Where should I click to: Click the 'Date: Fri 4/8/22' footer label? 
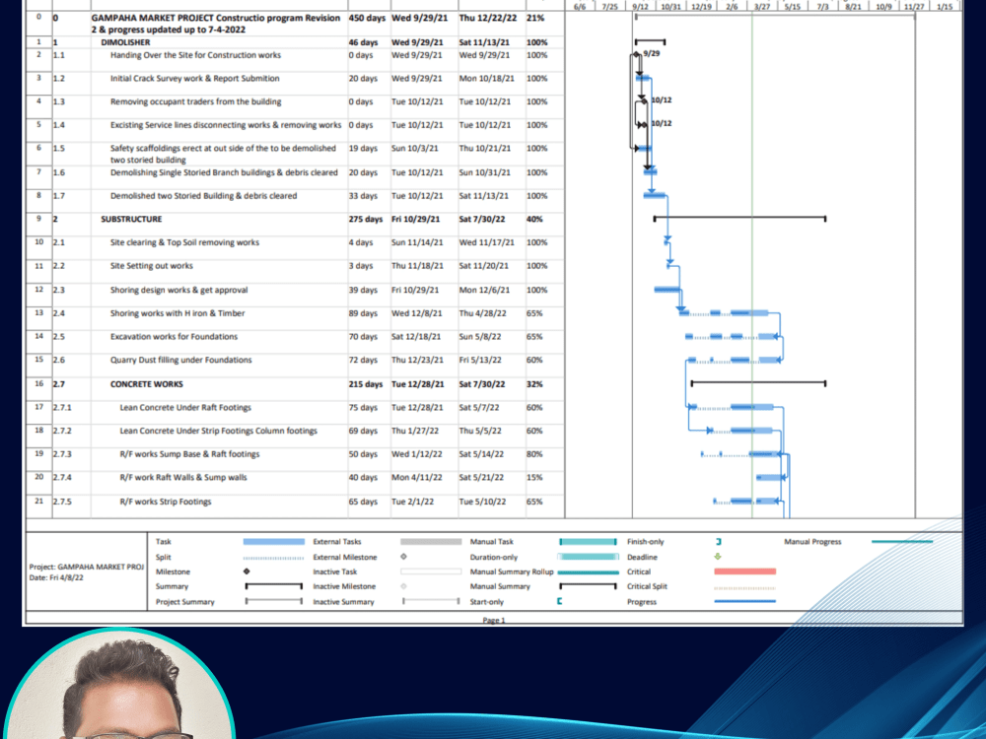(56, 577)
